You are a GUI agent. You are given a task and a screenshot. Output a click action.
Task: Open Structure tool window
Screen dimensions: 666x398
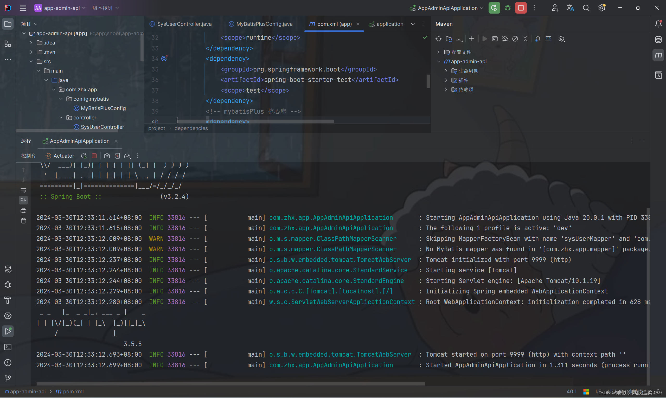(x=8, y=44)
